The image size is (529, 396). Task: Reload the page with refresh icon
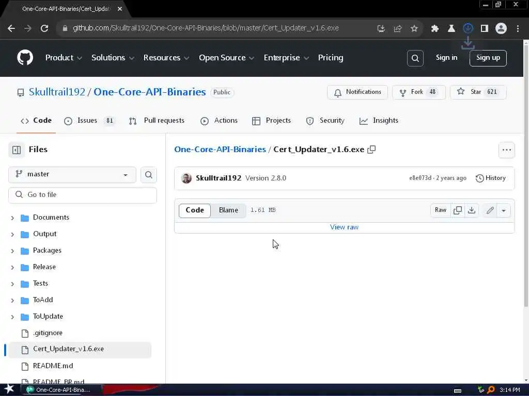pyautogui.click(x=44, y=28)
